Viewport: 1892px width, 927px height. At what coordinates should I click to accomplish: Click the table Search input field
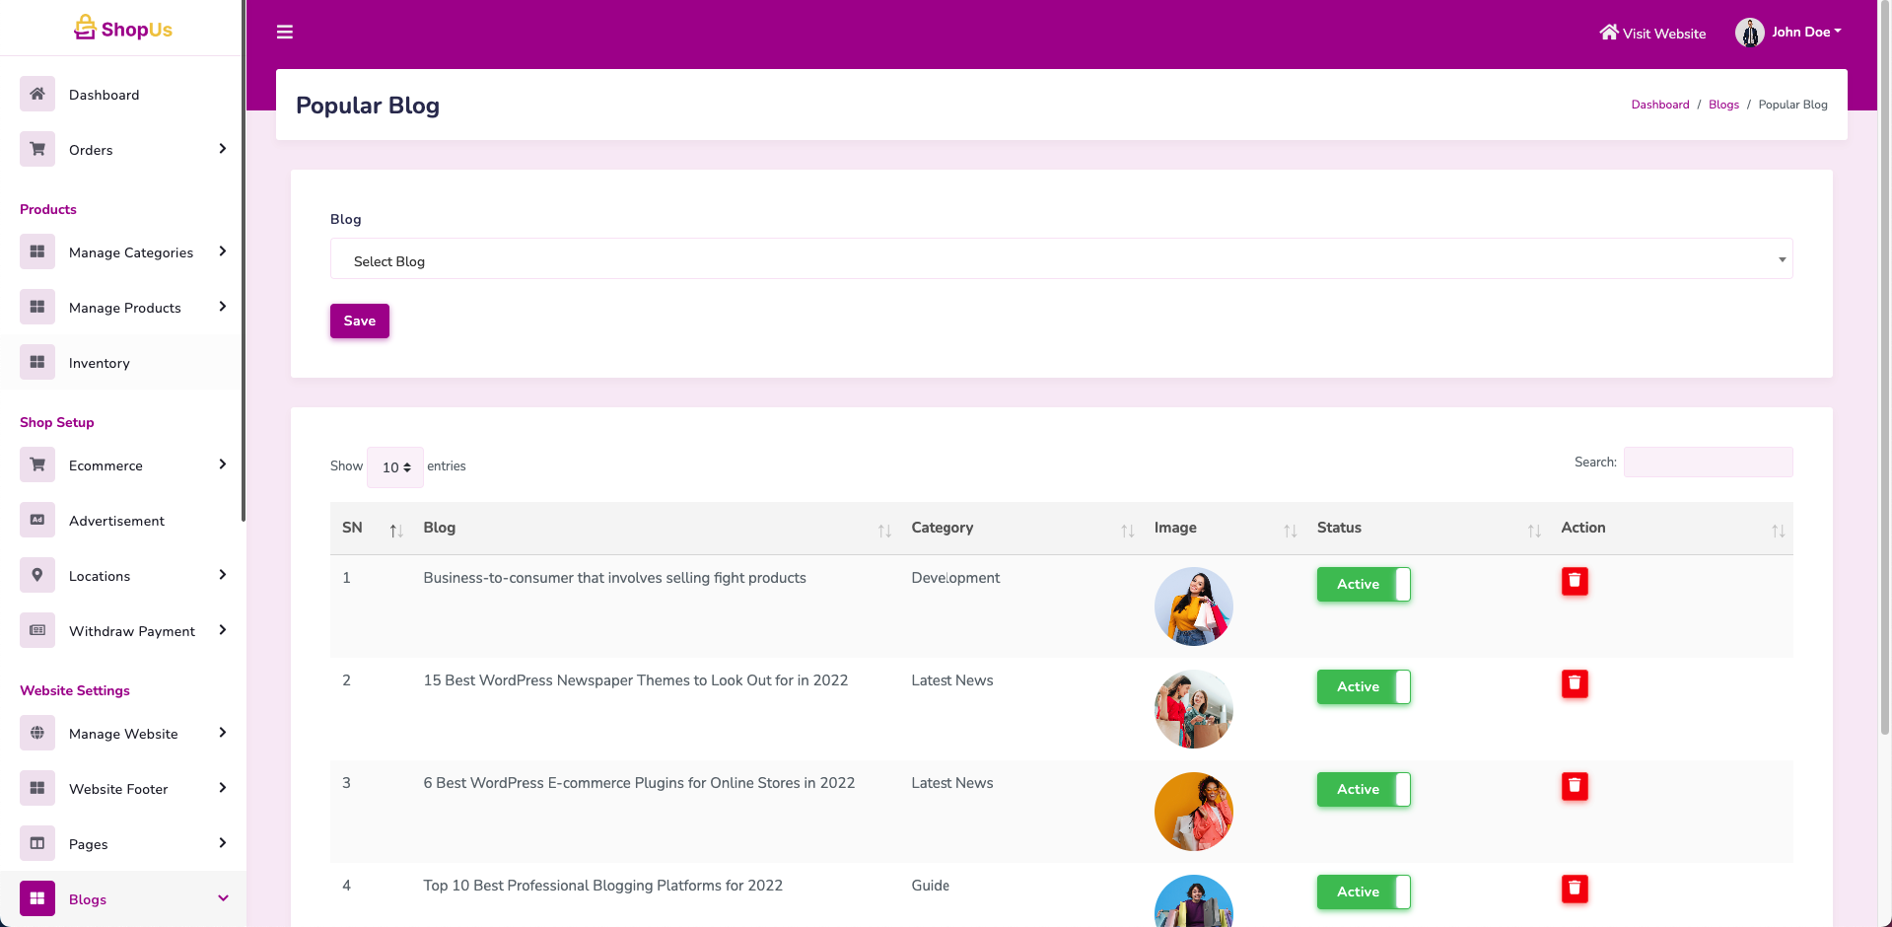[x=1708, y=463]
